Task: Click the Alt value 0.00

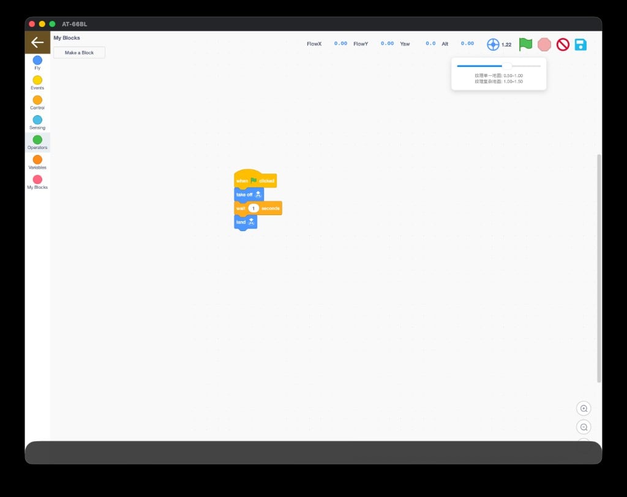Action: pyautogui.click(x=467, y=44)
